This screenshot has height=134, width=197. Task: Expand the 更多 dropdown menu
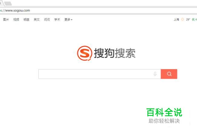(x=68, y=20)
